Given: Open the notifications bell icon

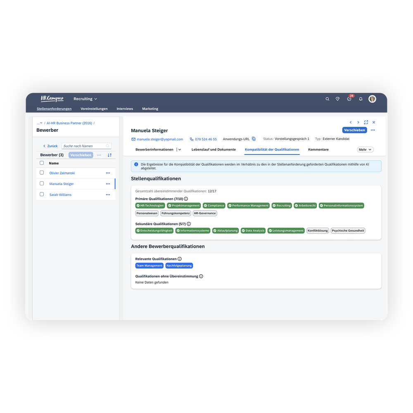Looking at the screenshot, I should click(361, 99).
